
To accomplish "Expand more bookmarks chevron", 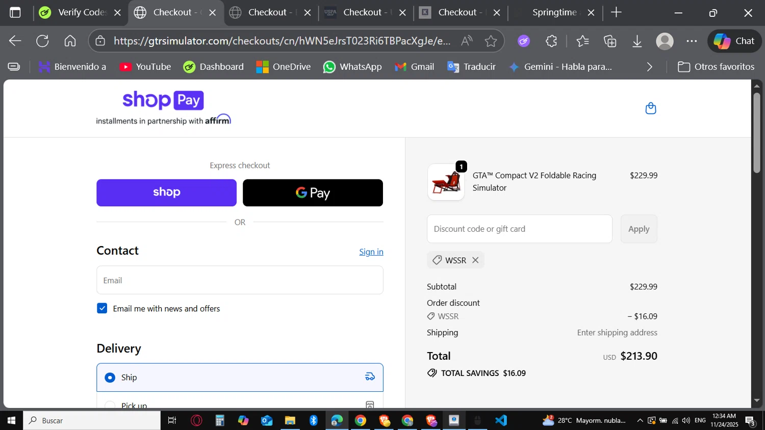I will coord(649,67).
